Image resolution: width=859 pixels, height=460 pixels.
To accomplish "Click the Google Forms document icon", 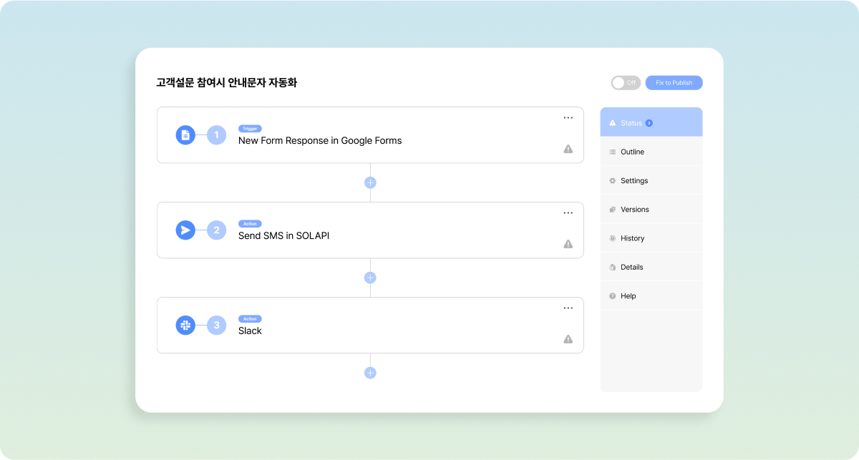I will tap(185, 134).
